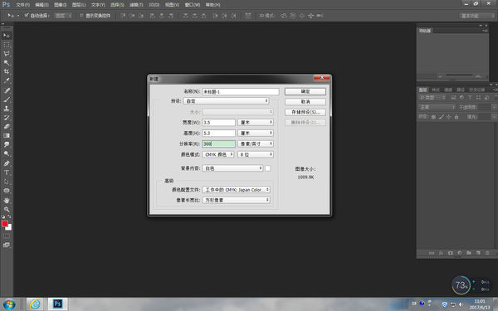Open the 背景内容 dropdown showing 白色

[232, 168]
